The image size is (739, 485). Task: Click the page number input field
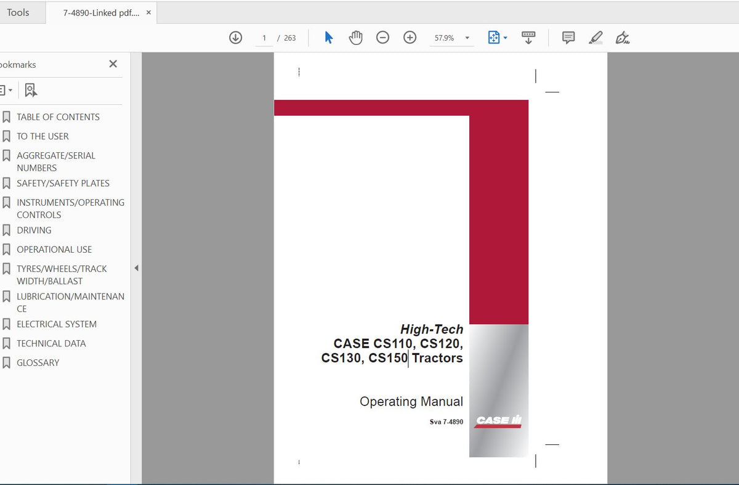coord(264,38)
